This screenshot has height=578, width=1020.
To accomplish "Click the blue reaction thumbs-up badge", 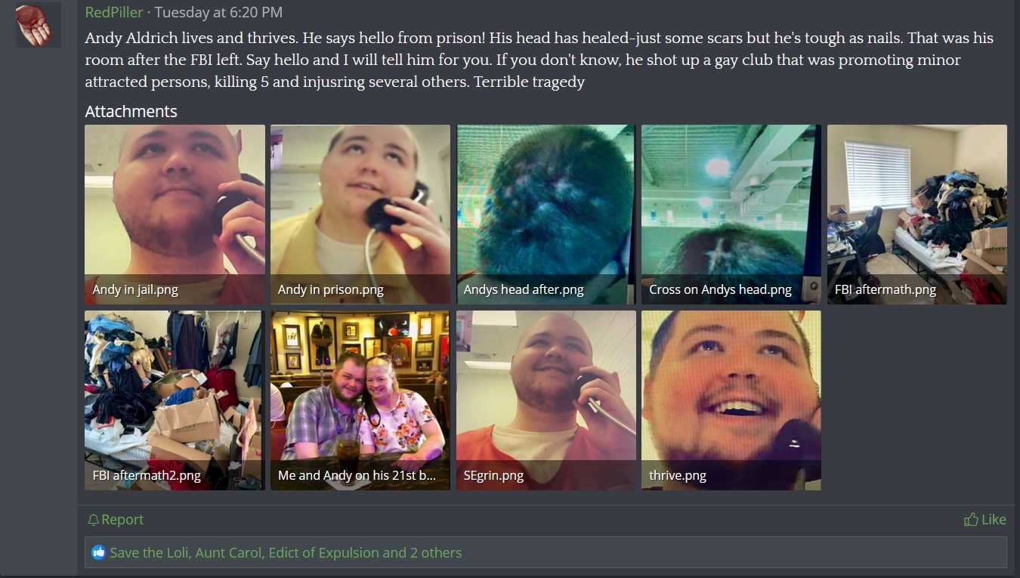I will coord(99,552).
